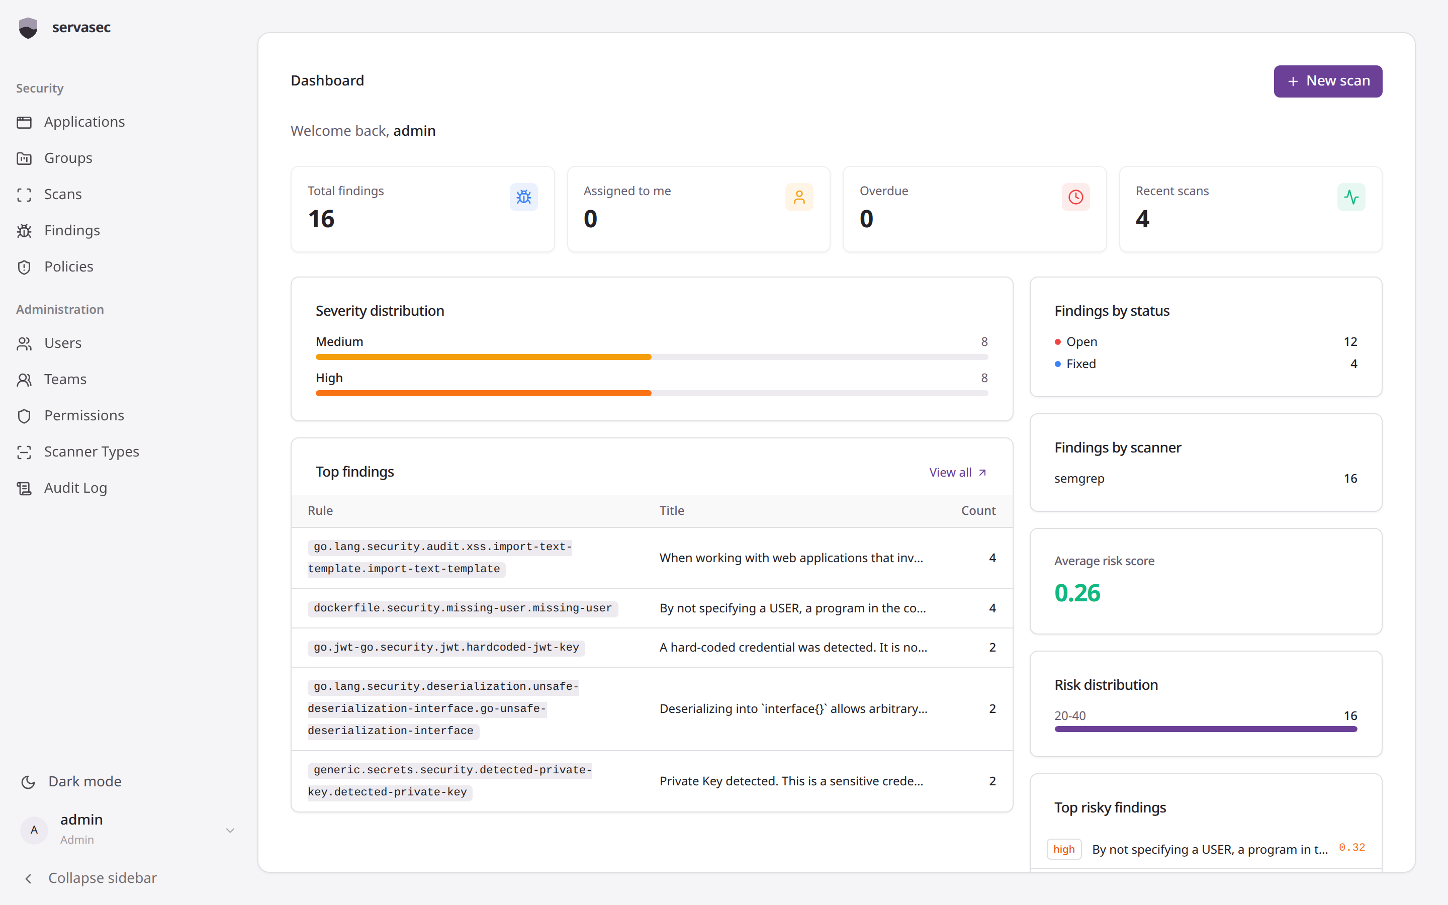
Task: Expand the admin user menu chevron
Action: 230,830
